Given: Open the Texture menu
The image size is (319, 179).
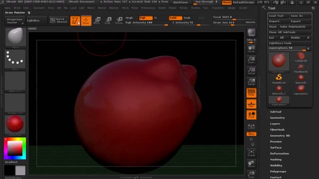Looking at the screenshot, I should [x=195, y=8].
